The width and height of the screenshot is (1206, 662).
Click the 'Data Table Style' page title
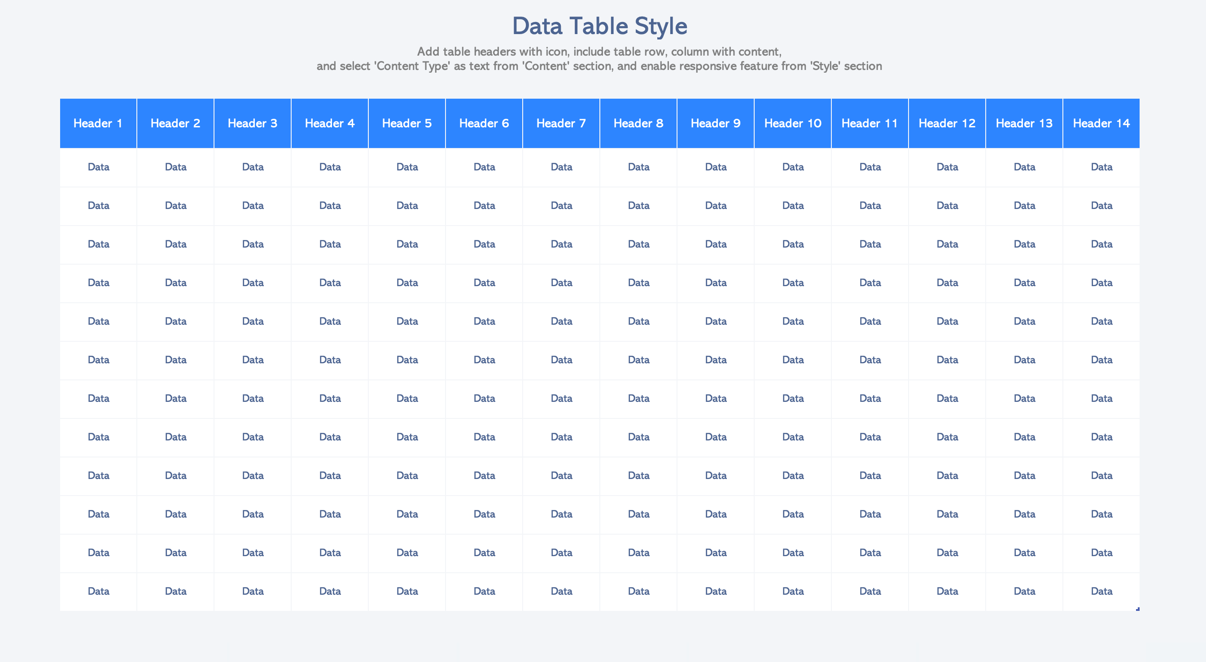[599, 26]
